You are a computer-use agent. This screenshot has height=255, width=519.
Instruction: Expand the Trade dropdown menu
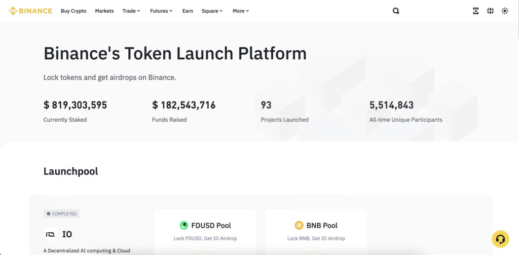(131, 11)
